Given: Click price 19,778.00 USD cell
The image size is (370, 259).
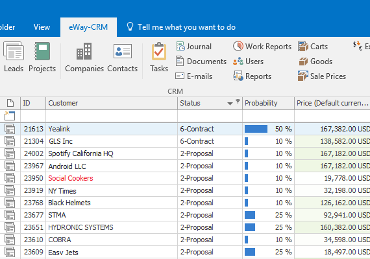Looking at the screenshot, I should click(332, 178).
